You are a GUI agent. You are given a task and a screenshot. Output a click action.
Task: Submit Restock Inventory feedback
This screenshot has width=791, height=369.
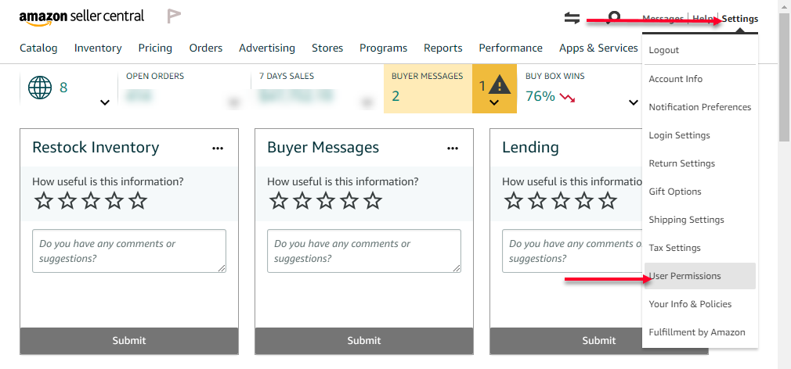pos(129,341)
